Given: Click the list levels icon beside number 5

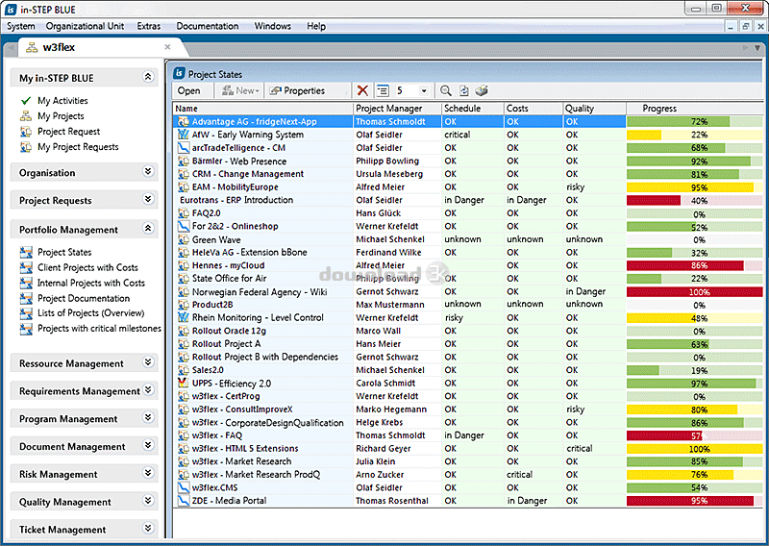Looking at the screenshot, I should (383, 91).
